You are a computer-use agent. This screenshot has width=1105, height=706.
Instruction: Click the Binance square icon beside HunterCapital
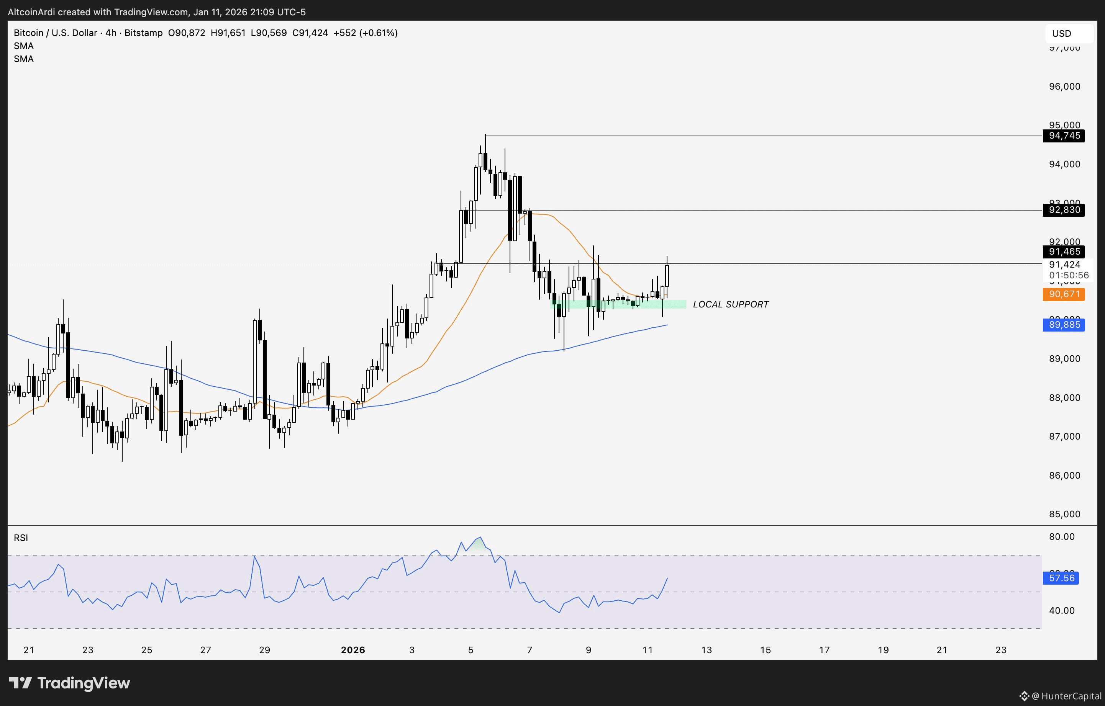(1024, 696)
